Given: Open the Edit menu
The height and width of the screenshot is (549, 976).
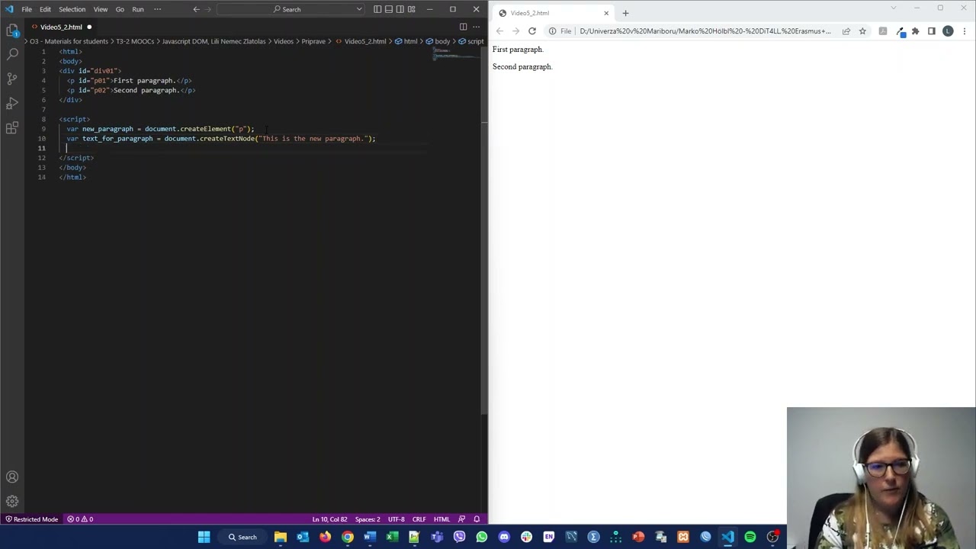Looking at the screenshot, I should coord(45,9).
